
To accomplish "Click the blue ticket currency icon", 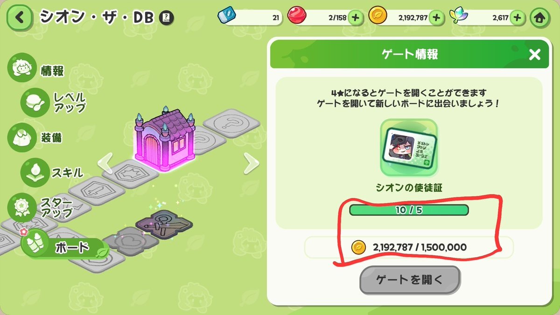I will click(227, 16).
